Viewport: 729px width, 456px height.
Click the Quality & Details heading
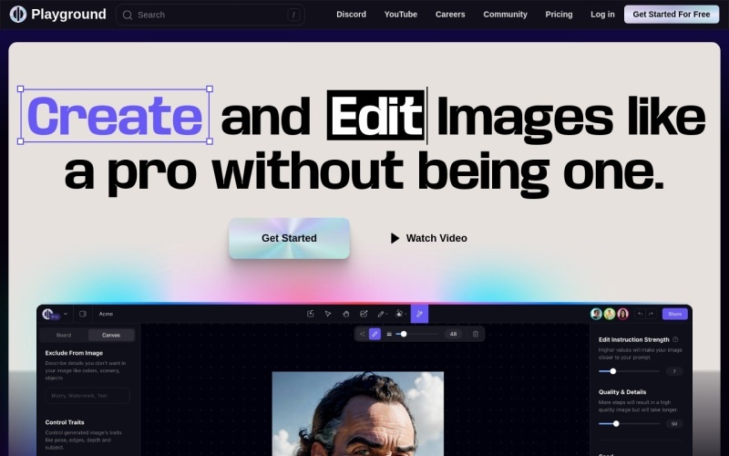click(x=622, y=392)
